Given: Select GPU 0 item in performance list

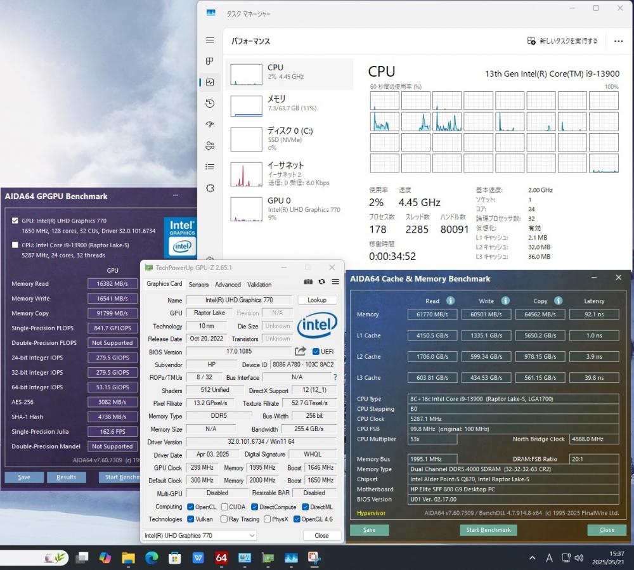Looking at the screenshot, I should (x=289, y=209).
